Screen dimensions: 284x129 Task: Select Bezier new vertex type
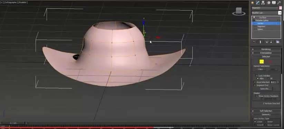click(265, 122)
